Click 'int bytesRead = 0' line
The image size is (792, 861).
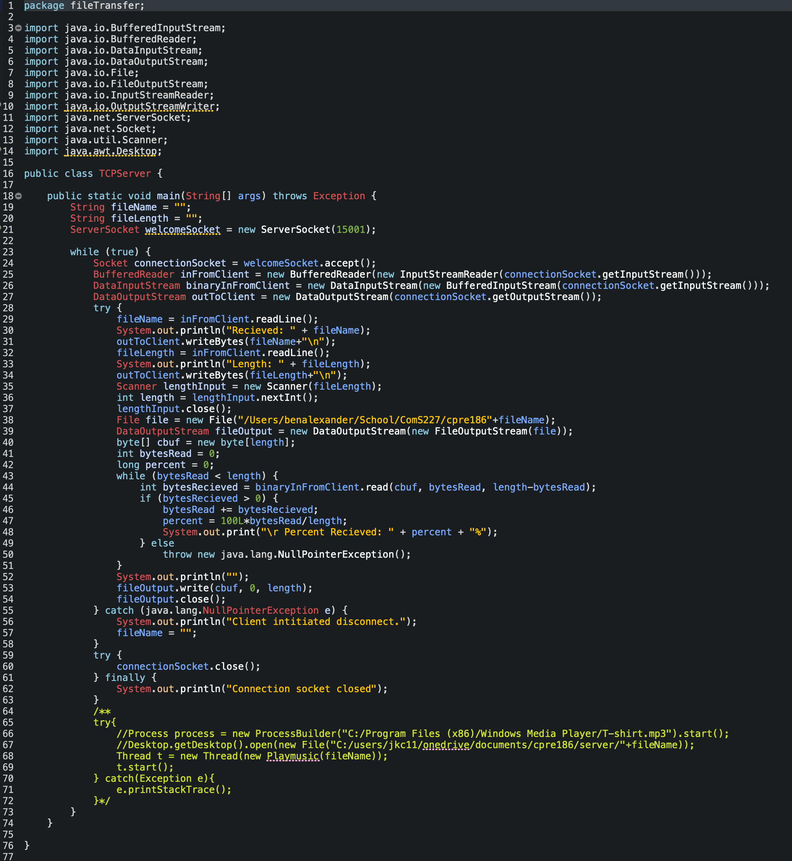[168, 454]
